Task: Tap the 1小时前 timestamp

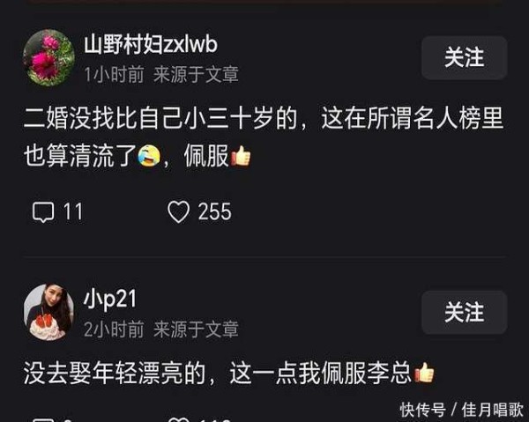Action: click(114, 75)
